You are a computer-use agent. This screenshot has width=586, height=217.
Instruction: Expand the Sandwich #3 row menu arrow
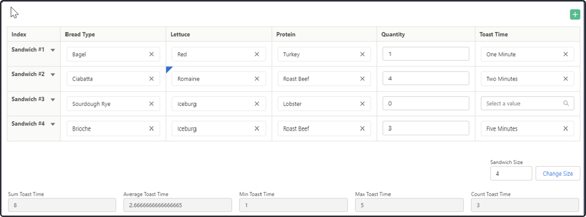point(52,100)
